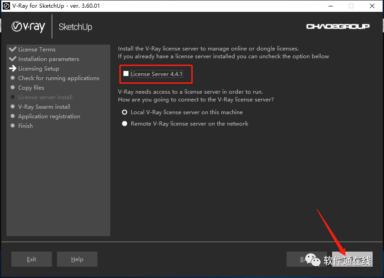Select the Licensing Setup step
384x278 pixels.
pos(39,69)
